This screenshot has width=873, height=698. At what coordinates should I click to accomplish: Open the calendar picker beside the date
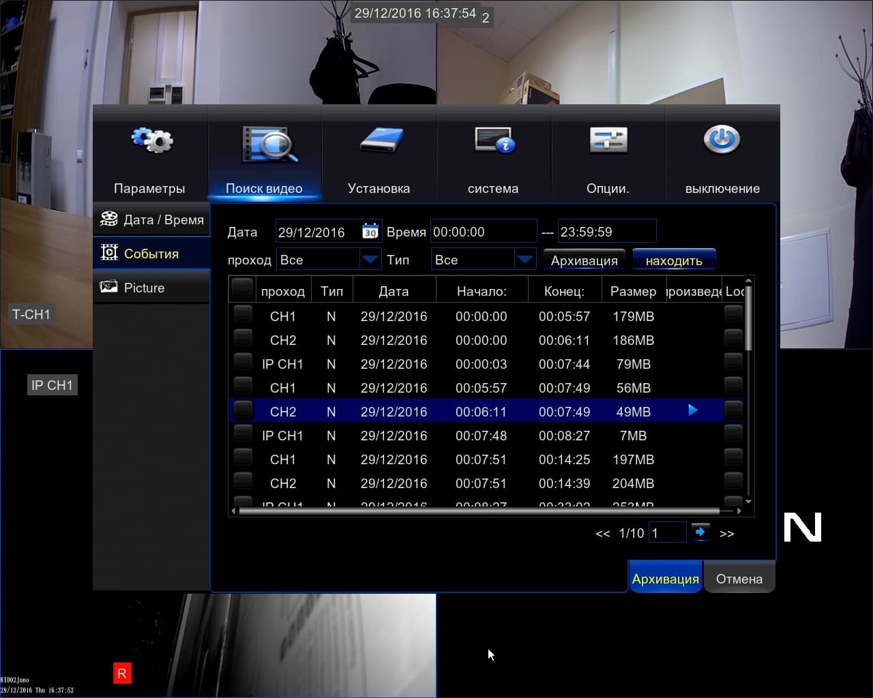(x=370, y=231)
